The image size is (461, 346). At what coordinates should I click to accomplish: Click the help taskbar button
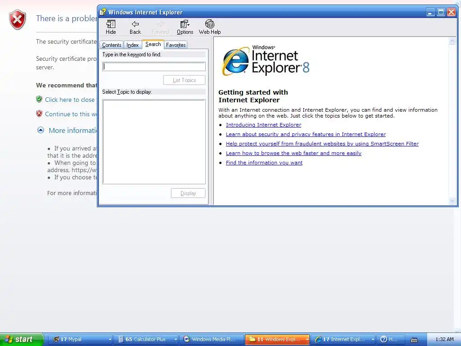391,339
